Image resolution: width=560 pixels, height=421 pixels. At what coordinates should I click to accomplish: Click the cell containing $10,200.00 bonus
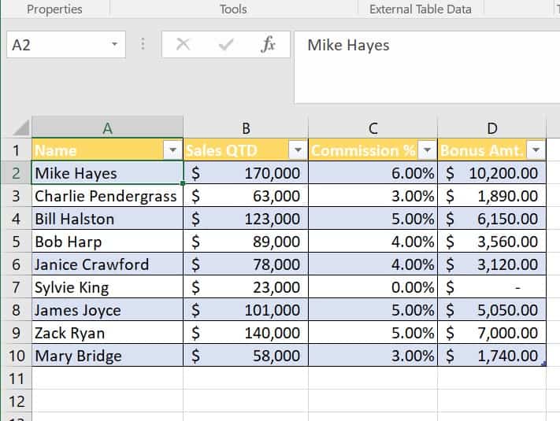pos(491,173)
